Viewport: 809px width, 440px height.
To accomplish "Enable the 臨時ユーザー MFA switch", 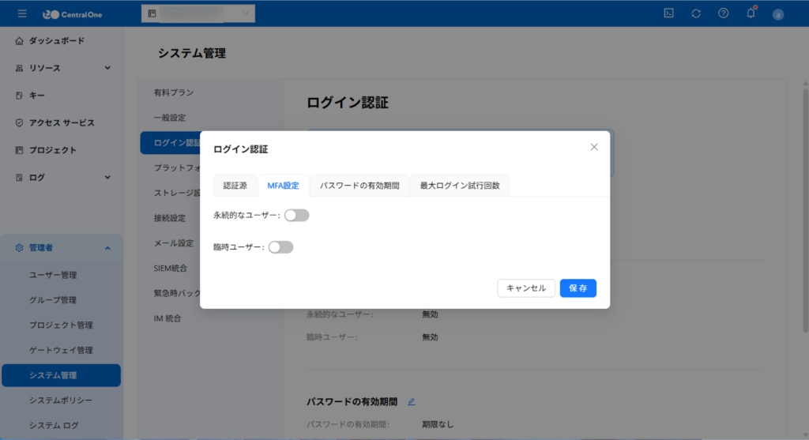I will coord(281,247).
